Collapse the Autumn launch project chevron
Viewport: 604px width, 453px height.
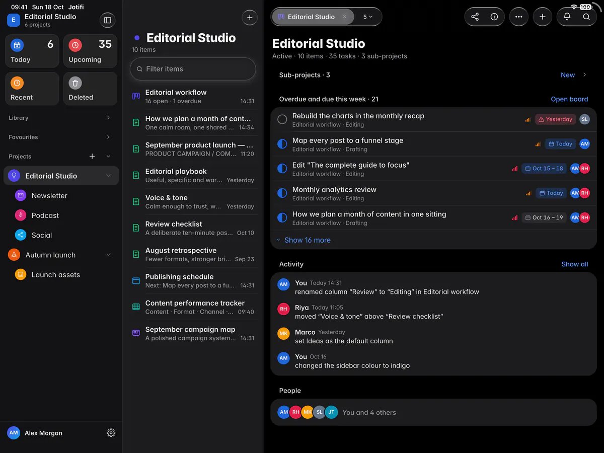click(108, 255)
